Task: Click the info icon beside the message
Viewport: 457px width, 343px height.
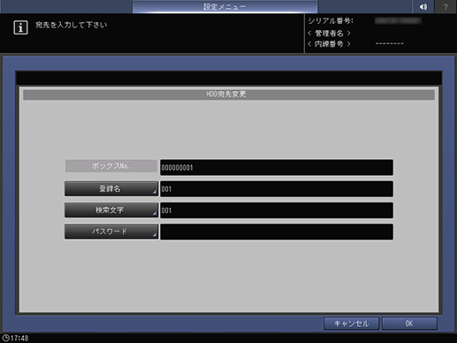Action: pyautogui.click(x=20, y=27)
